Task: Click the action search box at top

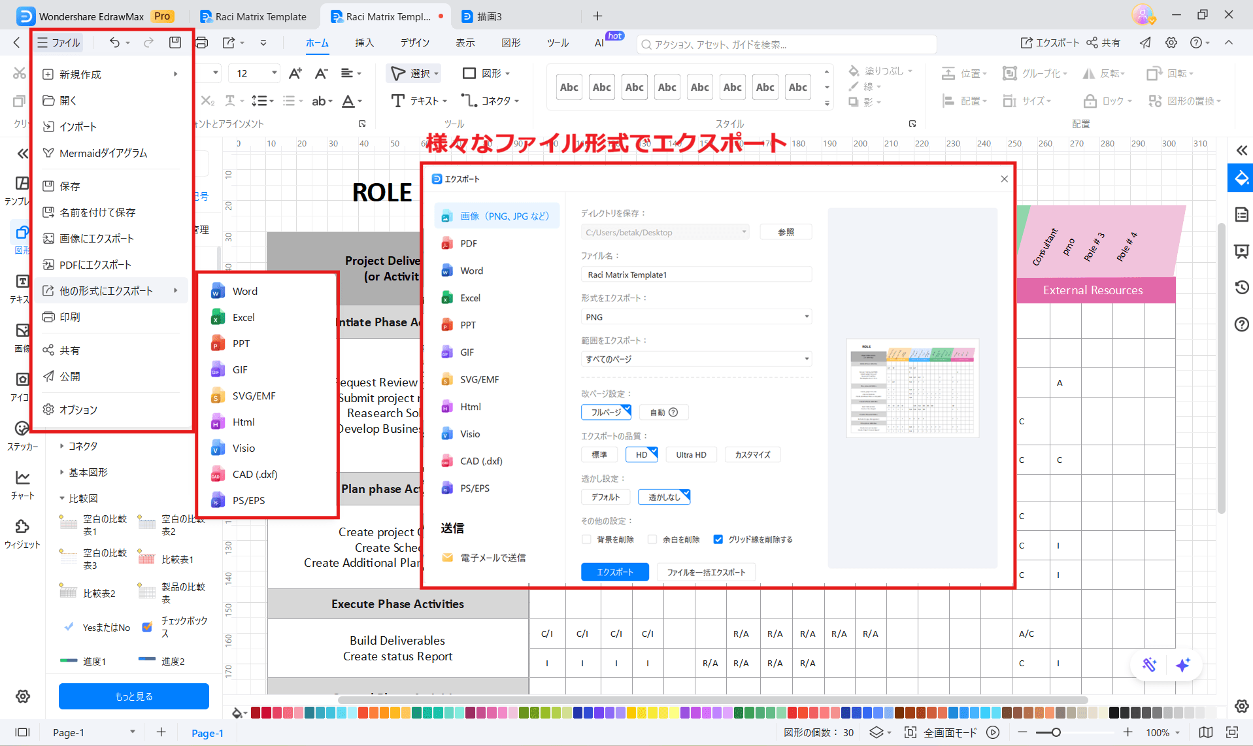Action: (786, 44)
